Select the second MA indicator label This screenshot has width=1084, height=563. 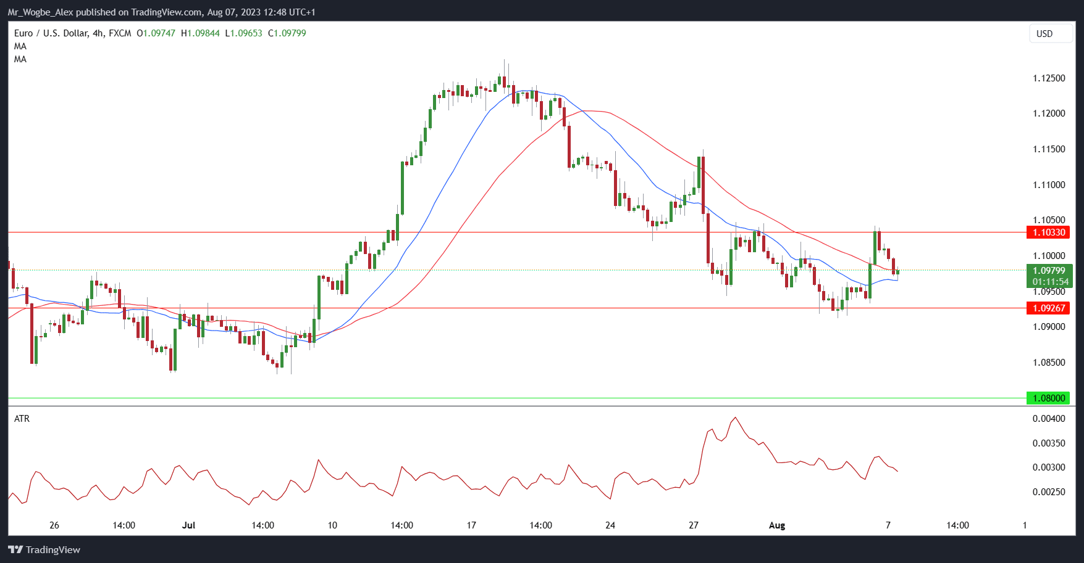[x=20, y=59]
